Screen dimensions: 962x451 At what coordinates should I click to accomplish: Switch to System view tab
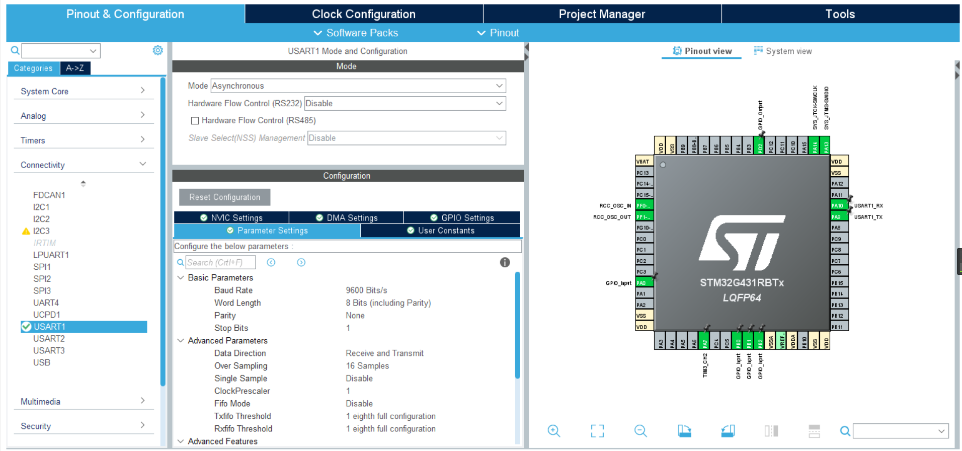pyautogui.click(x=783, y=51)
